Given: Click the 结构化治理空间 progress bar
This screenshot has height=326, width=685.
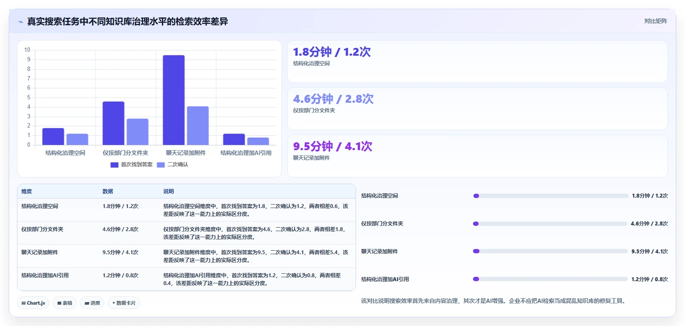Looking at the screenshot, I should pyautogui.click(x=551, y=196).
